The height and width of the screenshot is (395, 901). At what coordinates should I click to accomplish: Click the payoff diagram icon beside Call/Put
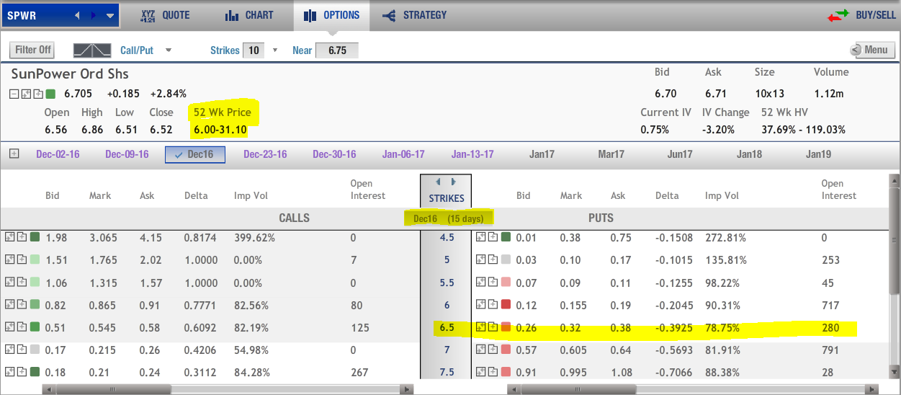[x=92, y=50]
